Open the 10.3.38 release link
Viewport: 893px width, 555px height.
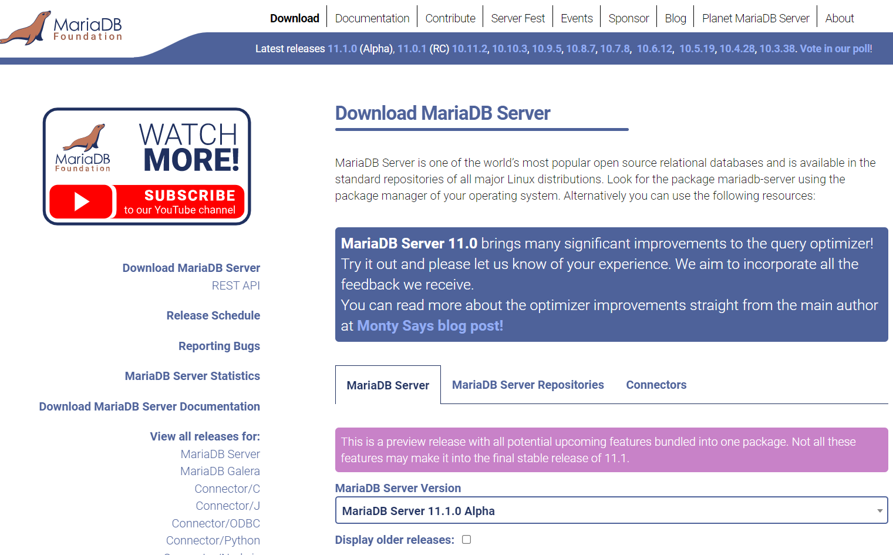(777, 49)
